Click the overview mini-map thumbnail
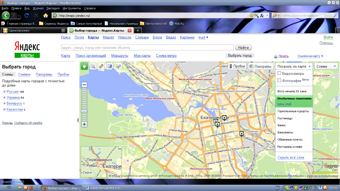The image size is (340, 191). coord(101,162)
